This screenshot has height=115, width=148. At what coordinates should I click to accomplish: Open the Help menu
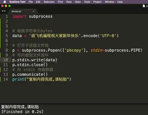point(120,2)
